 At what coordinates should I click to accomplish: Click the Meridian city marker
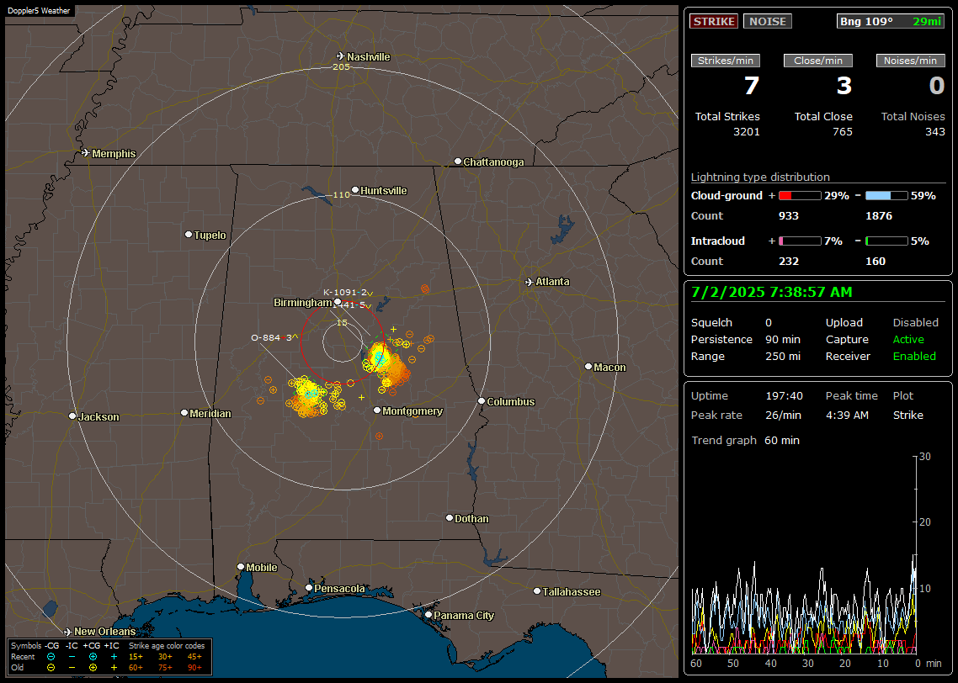click(184, 413)
